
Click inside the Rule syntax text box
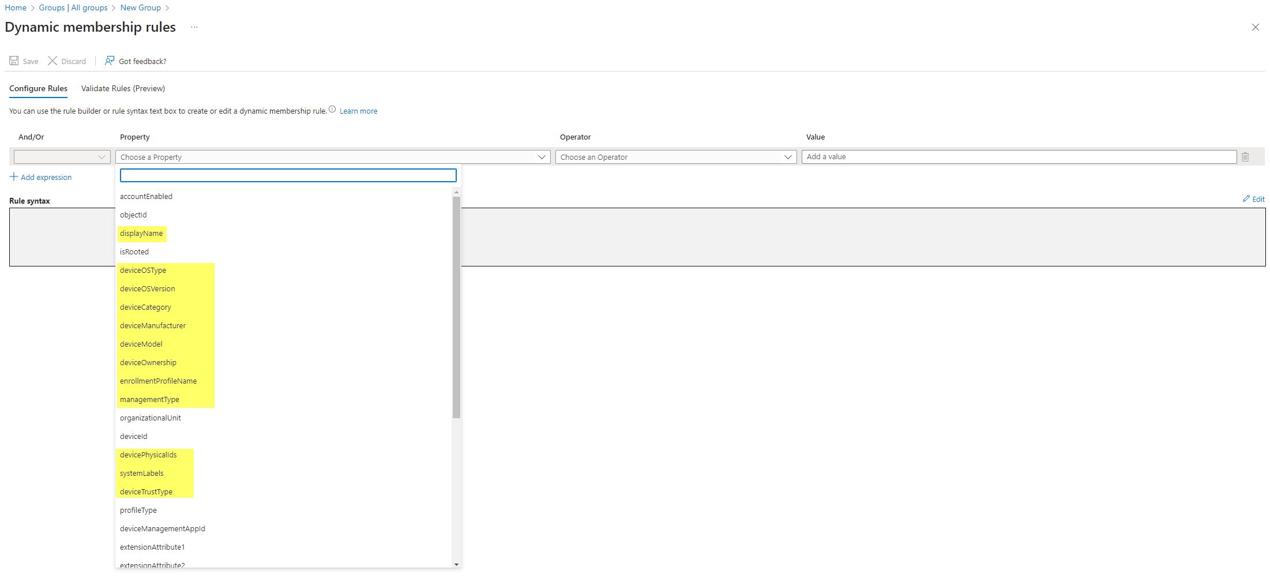point(637,237)
